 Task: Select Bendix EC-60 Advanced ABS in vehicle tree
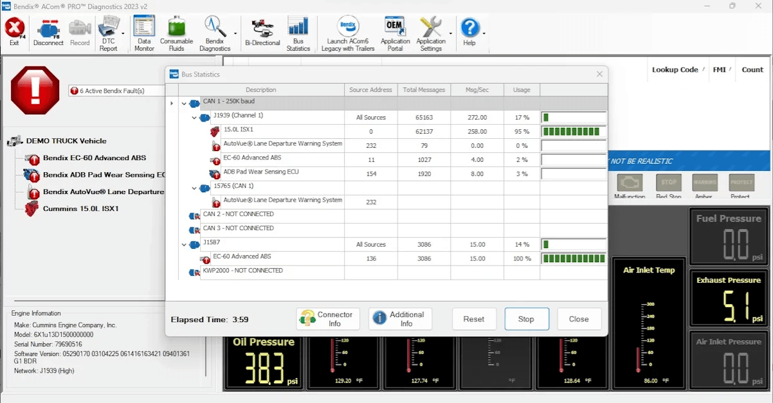[94, 158]
